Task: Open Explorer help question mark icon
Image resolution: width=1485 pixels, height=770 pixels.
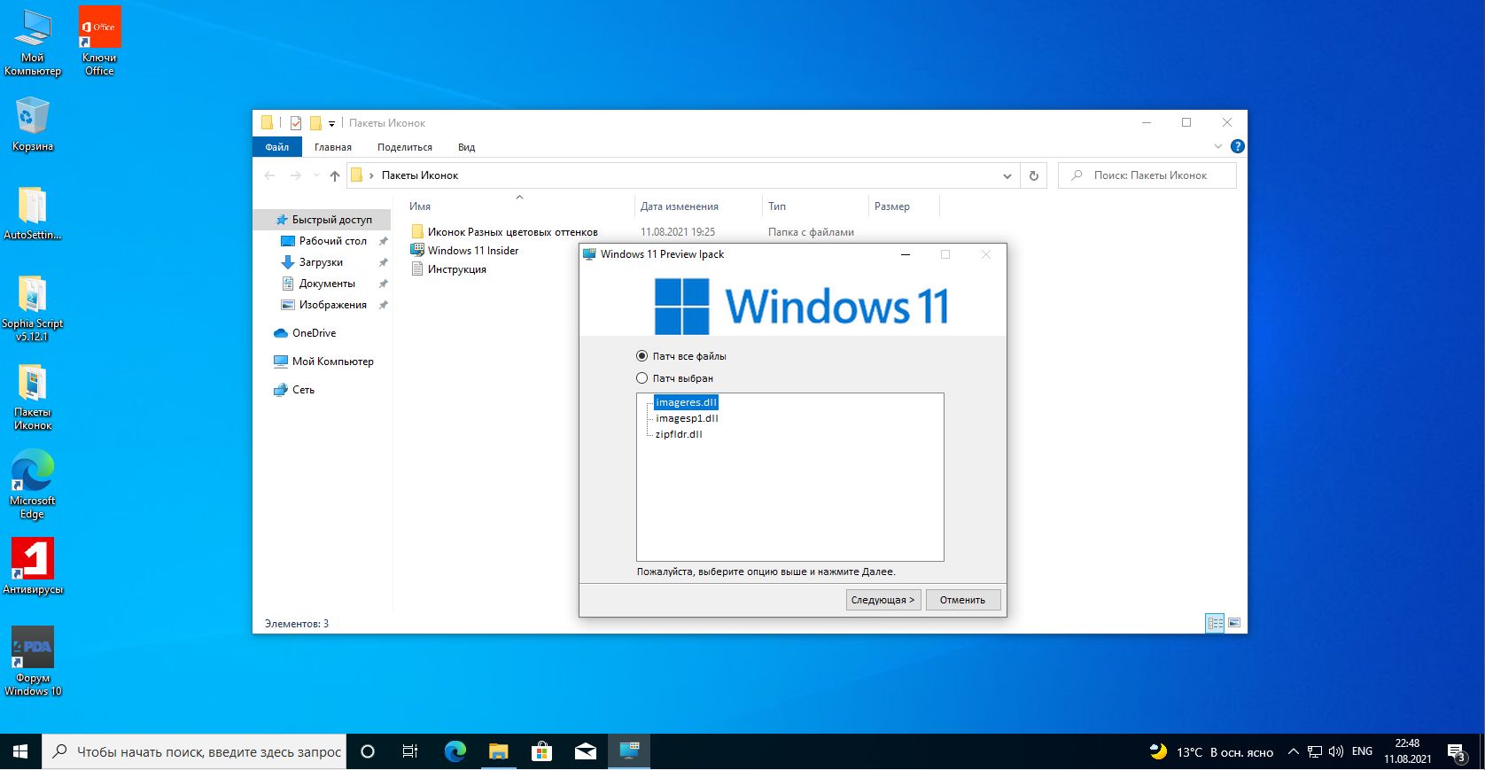Action: [1238, 146]
